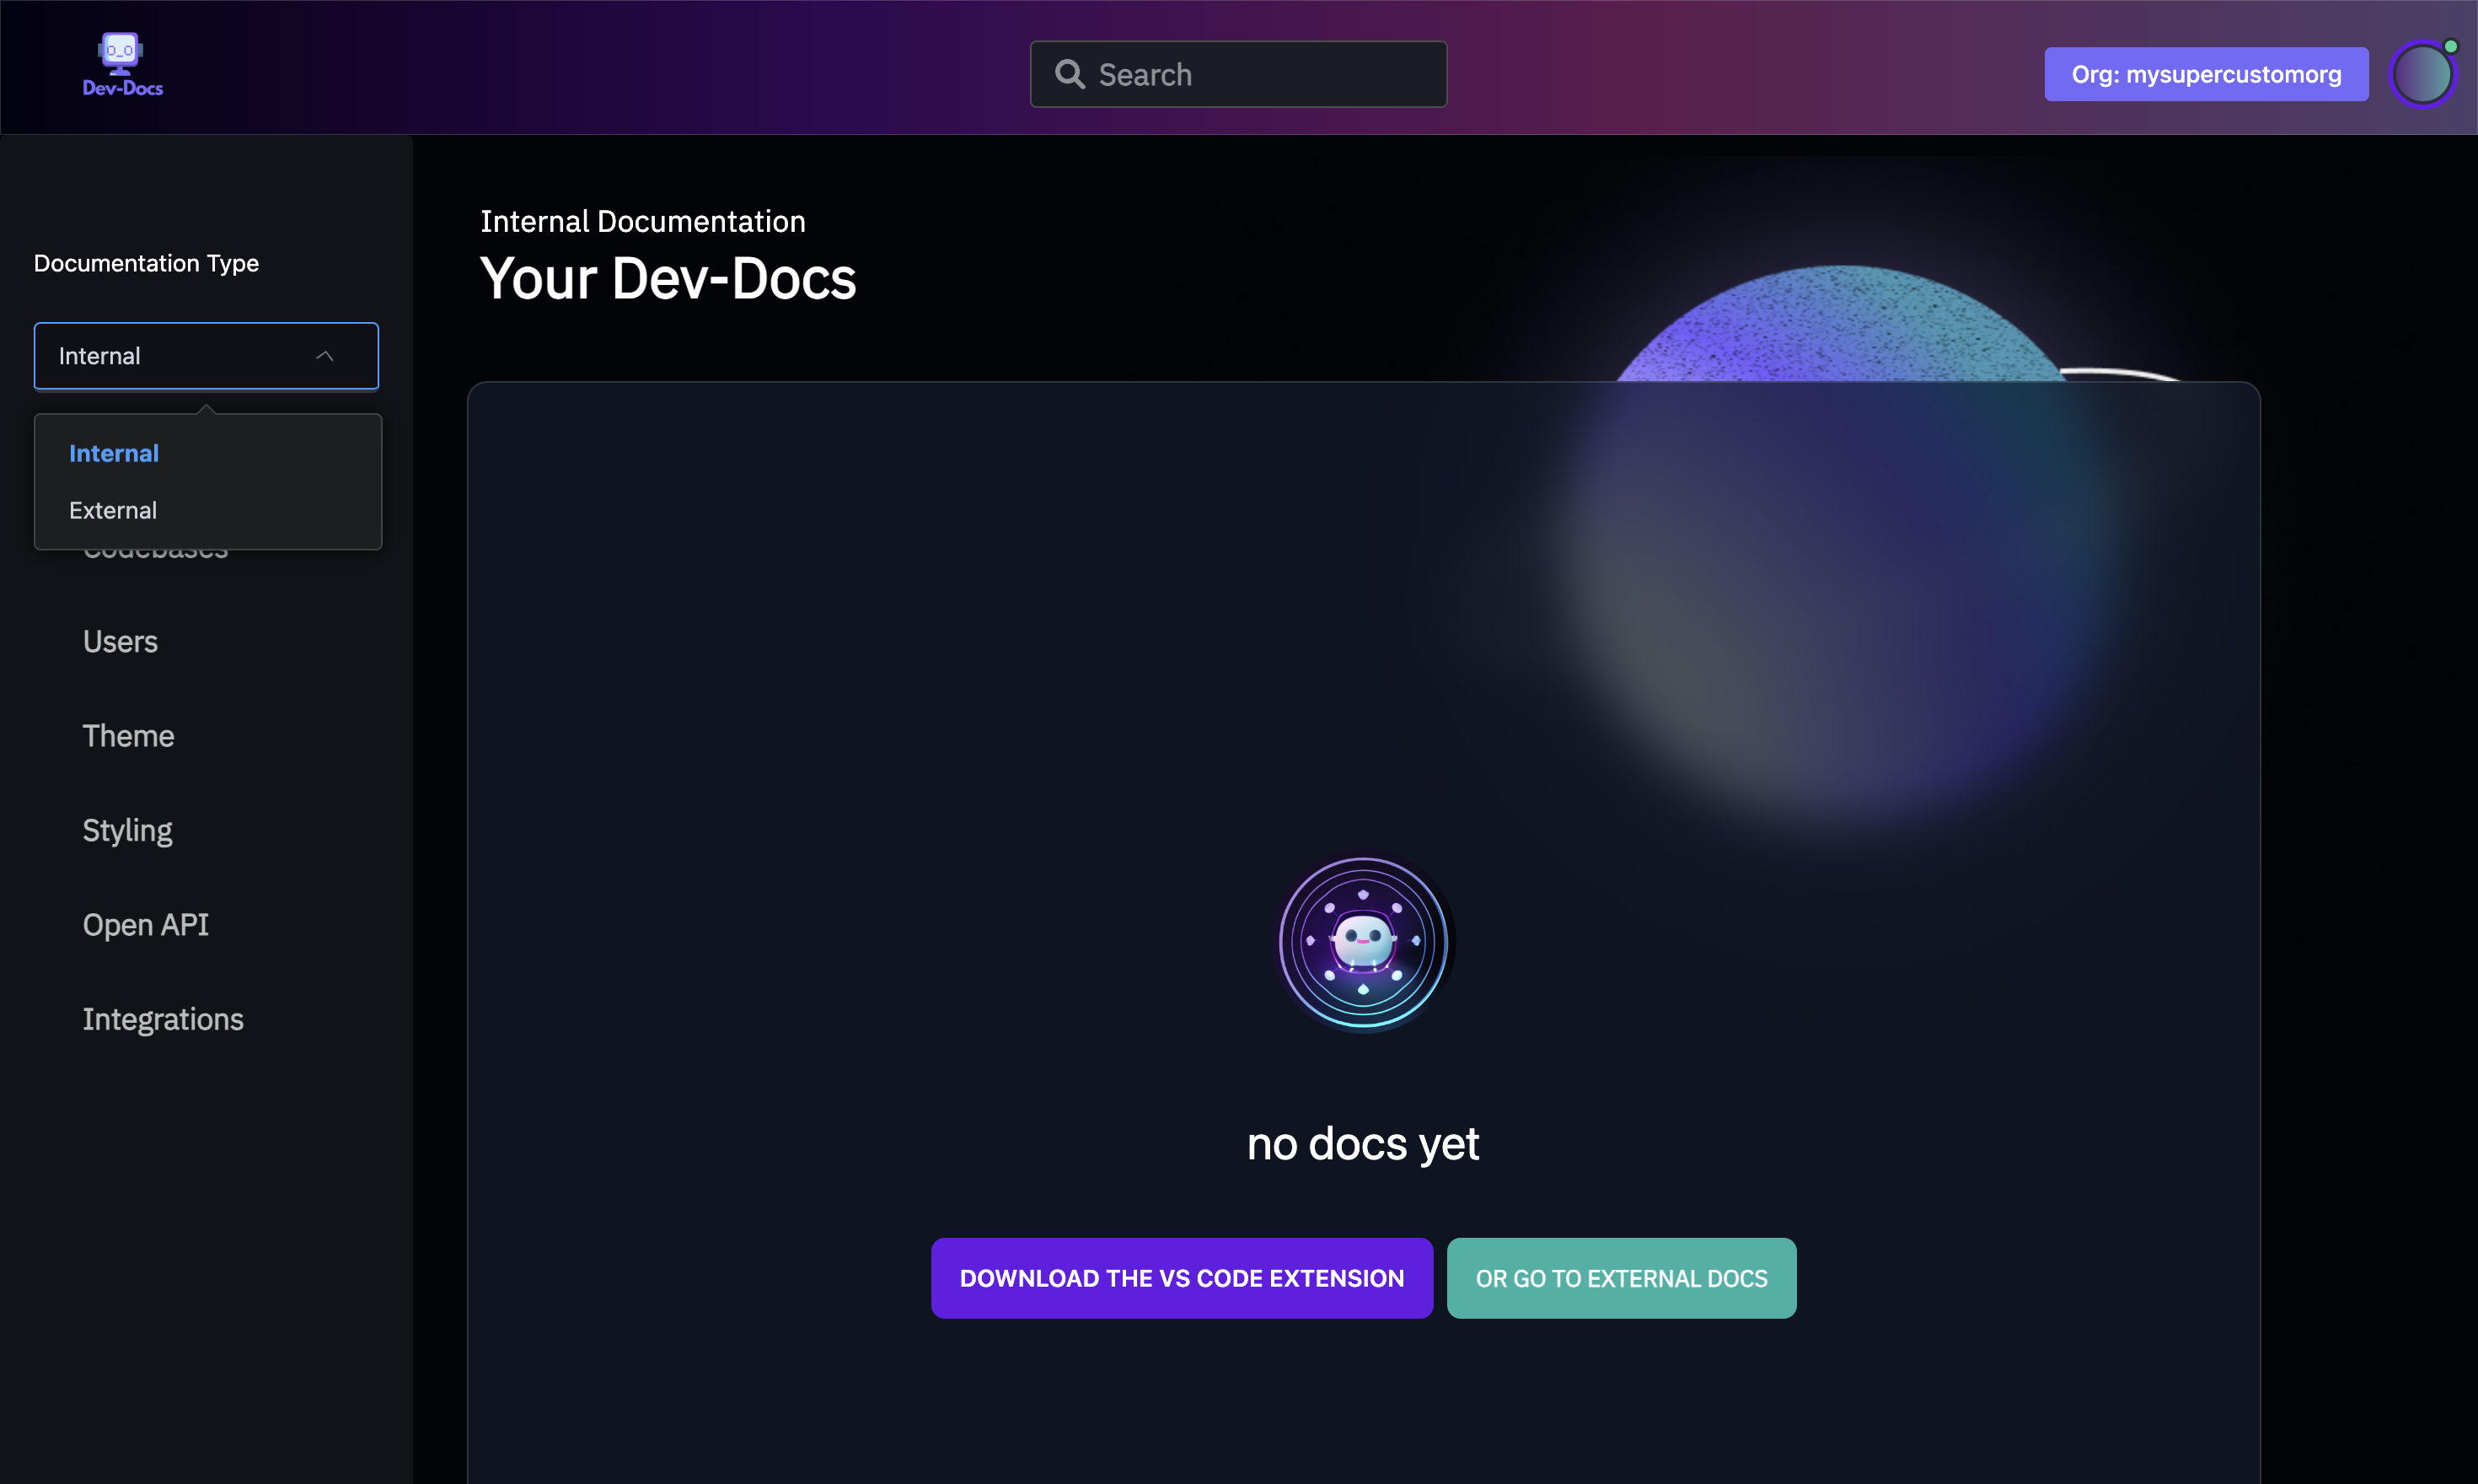The image size is (2478, 1484).
Task: Select Internal from the documentation type list
Action: 113,453
